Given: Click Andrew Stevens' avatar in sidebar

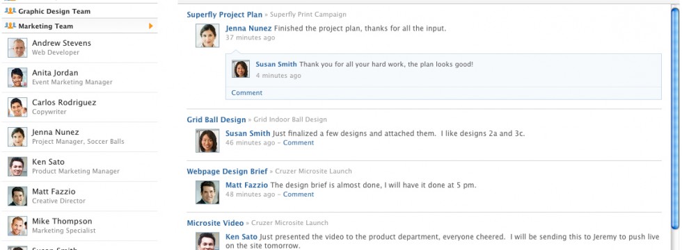Looking at the screenshot, I should click(17, 48).
